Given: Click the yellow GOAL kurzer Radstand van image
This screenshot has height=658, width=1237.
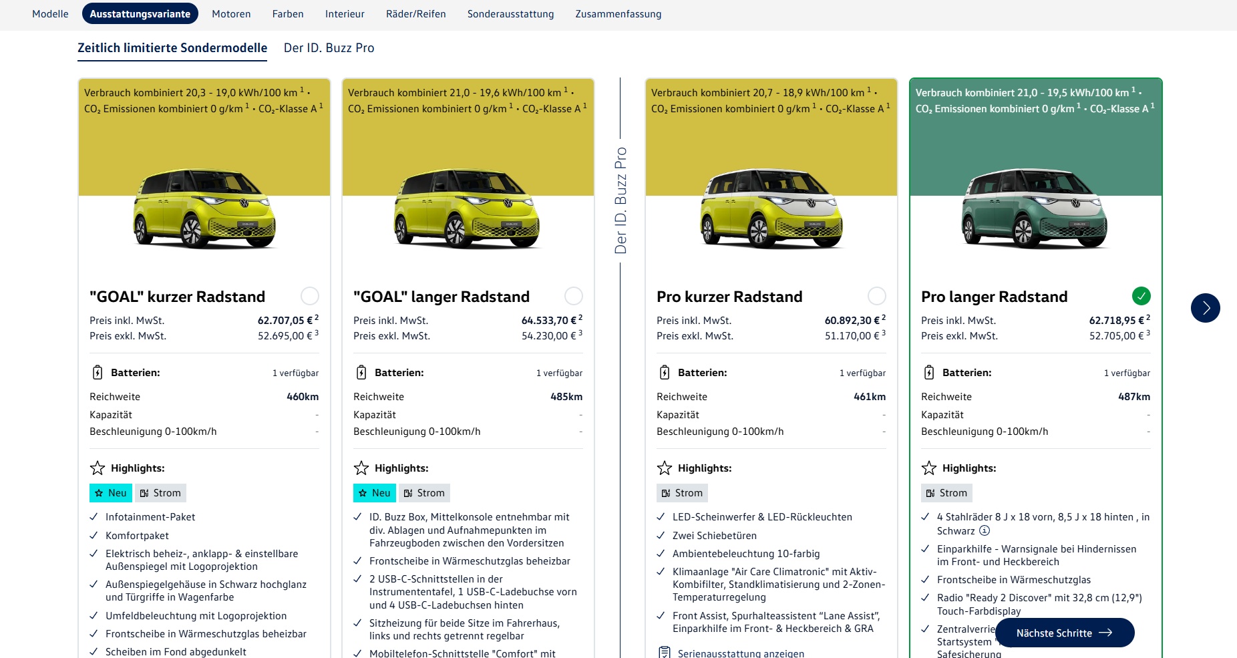Looking at the screenshot, I should point(204,209).
